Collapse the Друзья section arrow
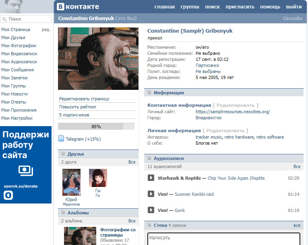 click(x=63, y=154)
